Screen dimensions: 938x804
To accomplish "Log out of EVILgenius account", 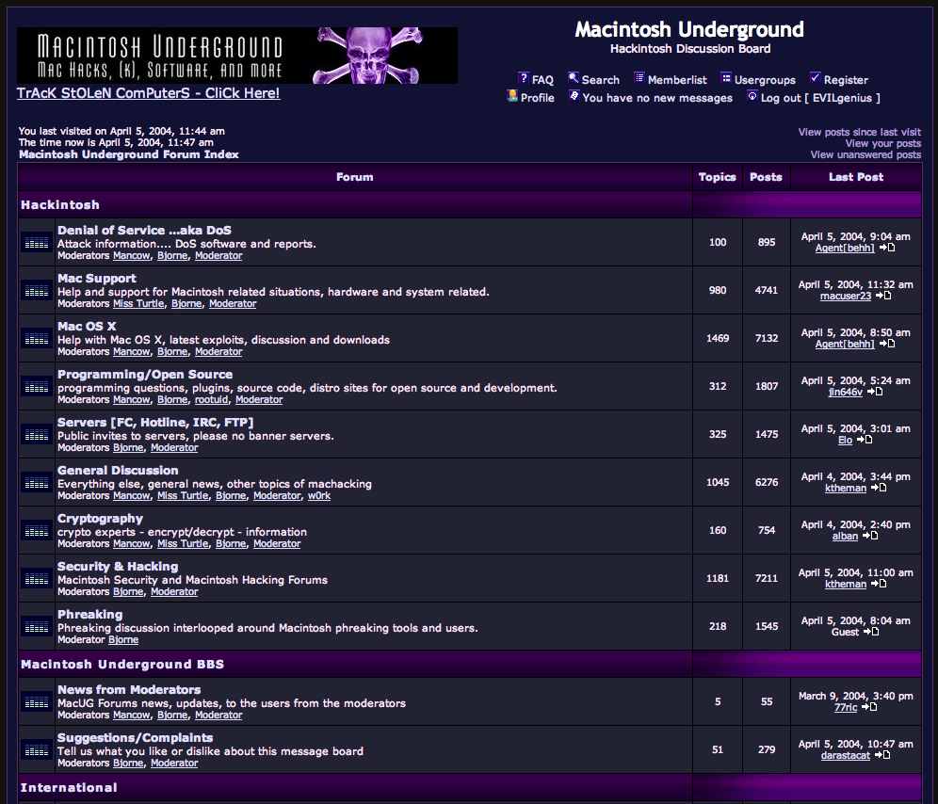I will click(820, 98).
